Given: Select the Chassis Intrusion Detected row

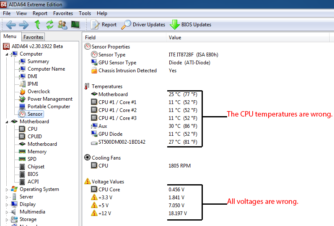Looking at the screenshot, I should click(x=134, y=71).
